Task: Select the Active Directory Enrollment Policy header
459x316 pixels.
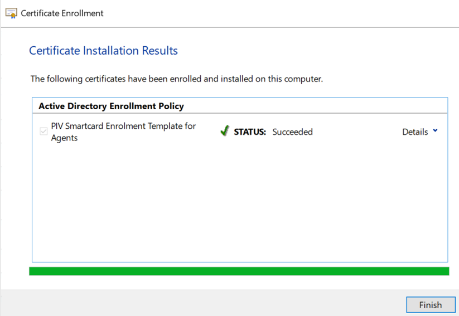Action: click(x=111, y=106)
